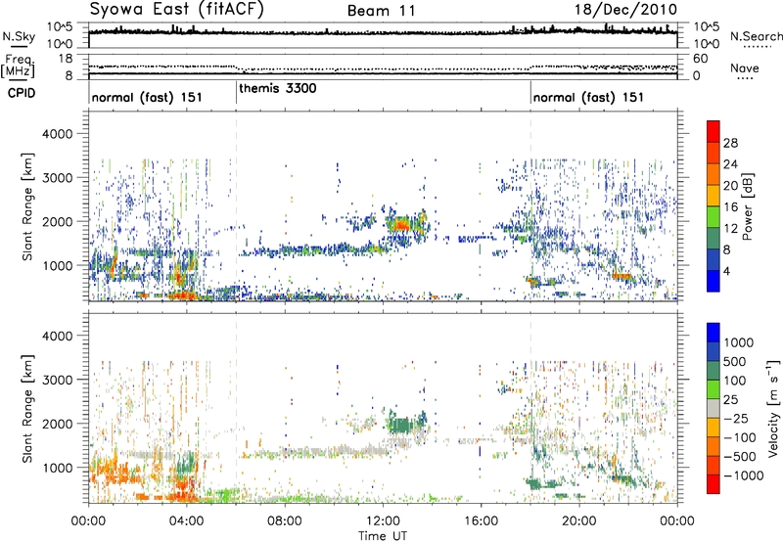Click the "-25" tick on Velocity color bar
This screenshot has width=783, height=542.
pos(737,418)
